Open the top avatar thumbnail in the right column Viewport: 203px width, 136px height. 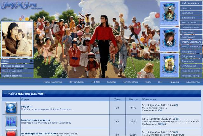(169, 13)
